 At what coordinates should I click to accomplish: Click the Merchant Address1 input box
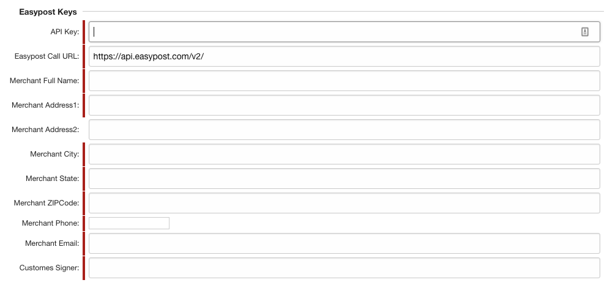(x=344, y=105)
